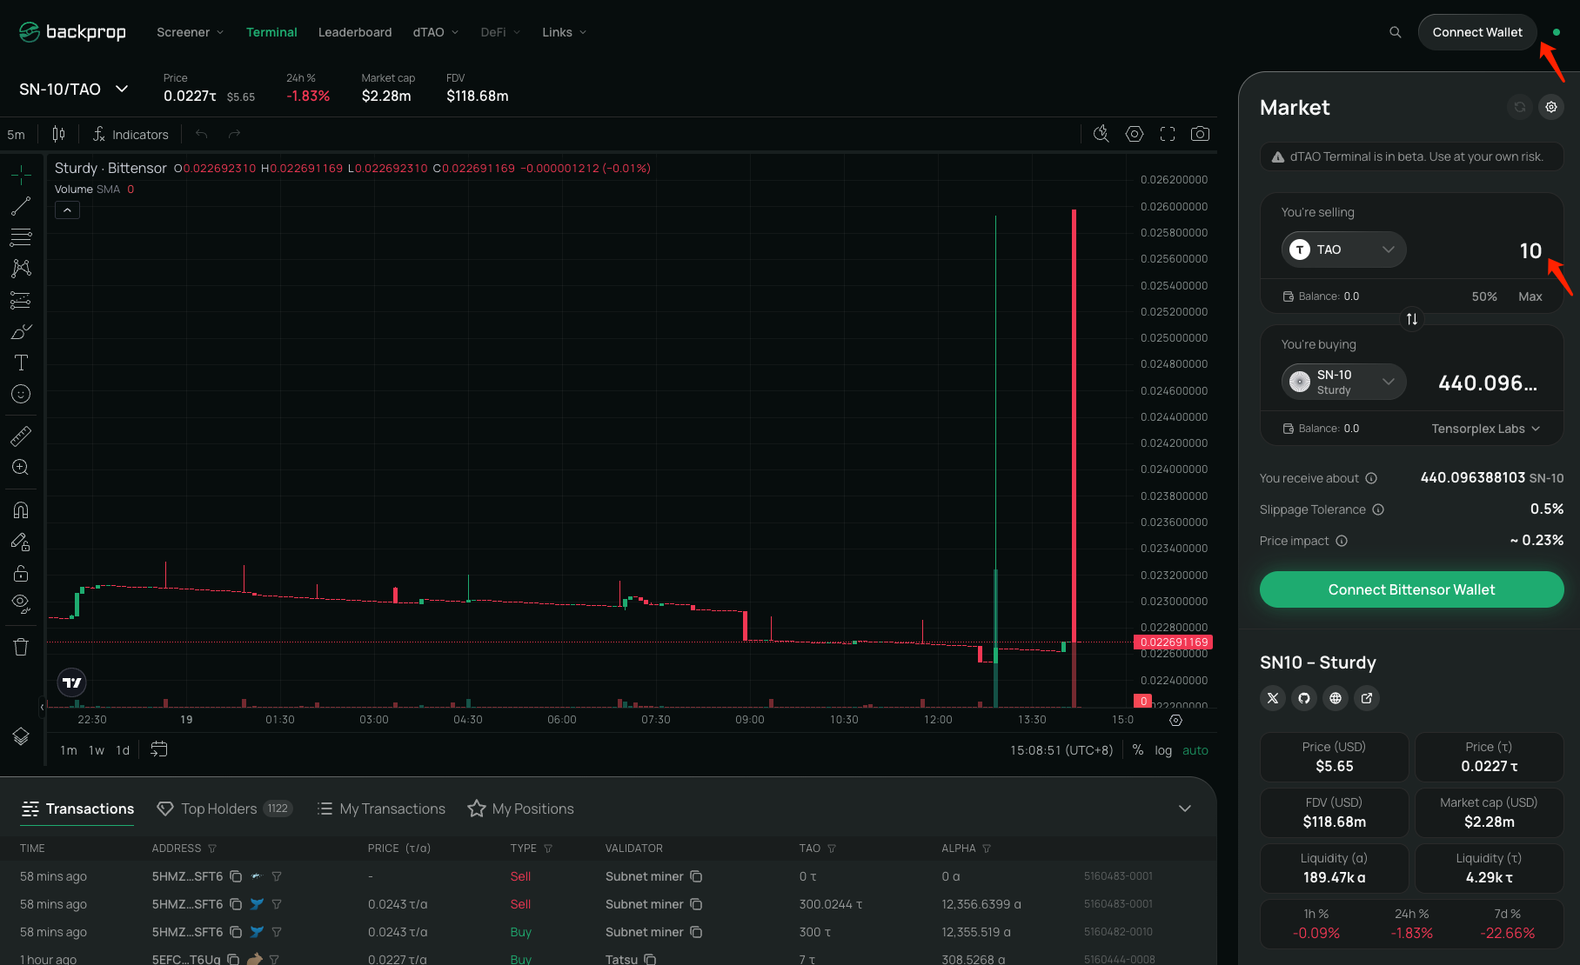
Task: Open the SN-10/TAO pair dropdown
Action: pos(74,90)
